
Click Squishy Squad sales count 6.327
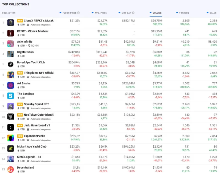[213, 104]
